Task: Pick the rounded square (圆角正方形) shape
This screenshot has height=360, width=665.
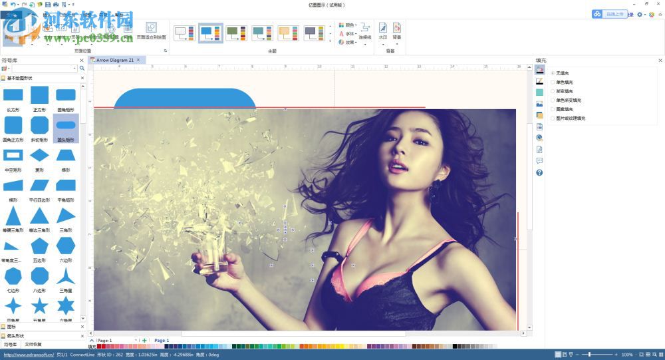Action: coord(13,125)
